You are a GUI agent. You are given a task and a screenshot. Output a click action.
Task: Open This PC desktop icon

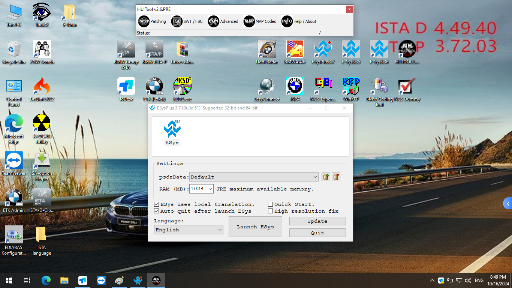pyautogui.click(x=14, y=16)
